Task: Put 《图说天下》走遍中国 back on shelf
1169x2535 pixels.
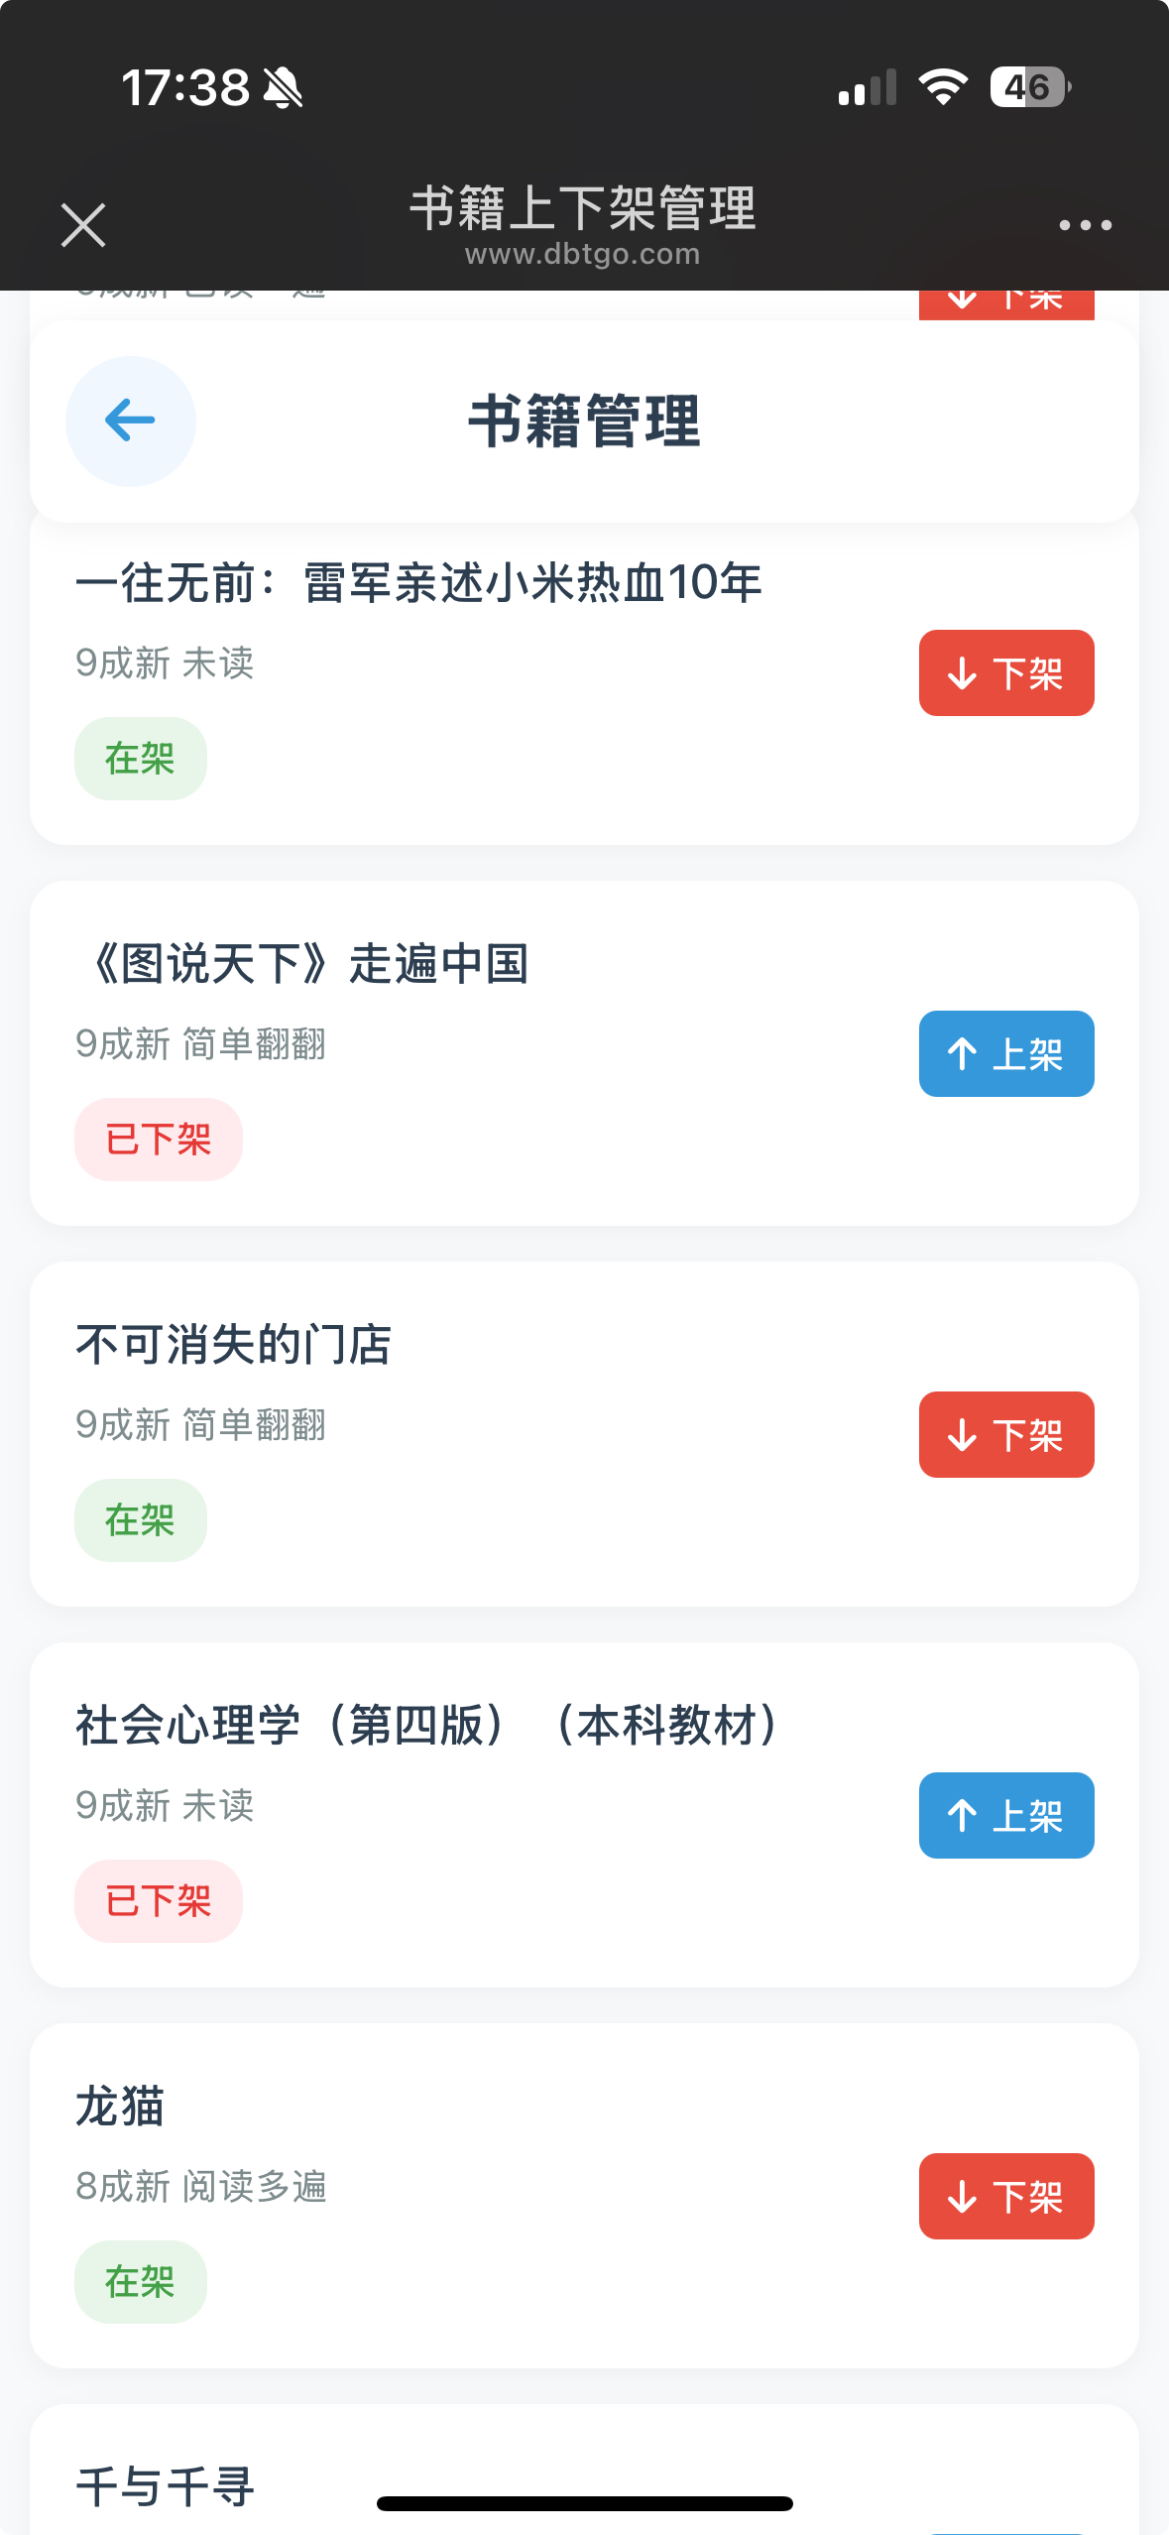Action: click(1005, 1054)
